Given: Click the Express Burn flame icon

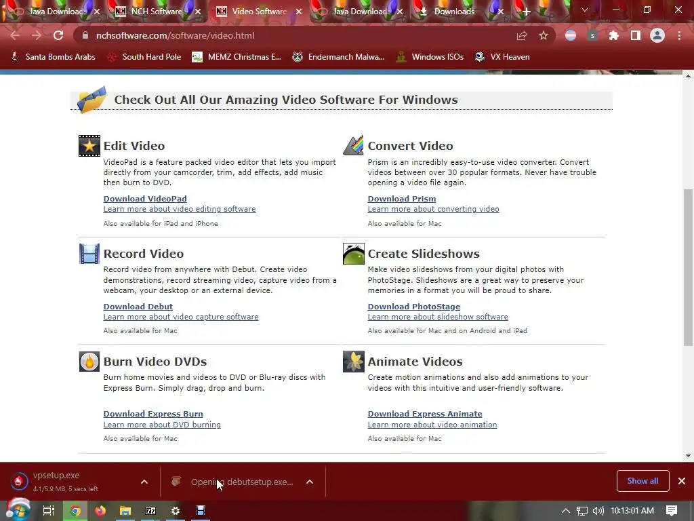Looking at the screenshot, I should click(x=89, y=362).
